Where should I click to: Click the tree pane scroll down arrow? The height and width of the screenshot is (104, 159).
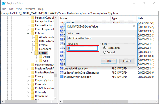55,98
